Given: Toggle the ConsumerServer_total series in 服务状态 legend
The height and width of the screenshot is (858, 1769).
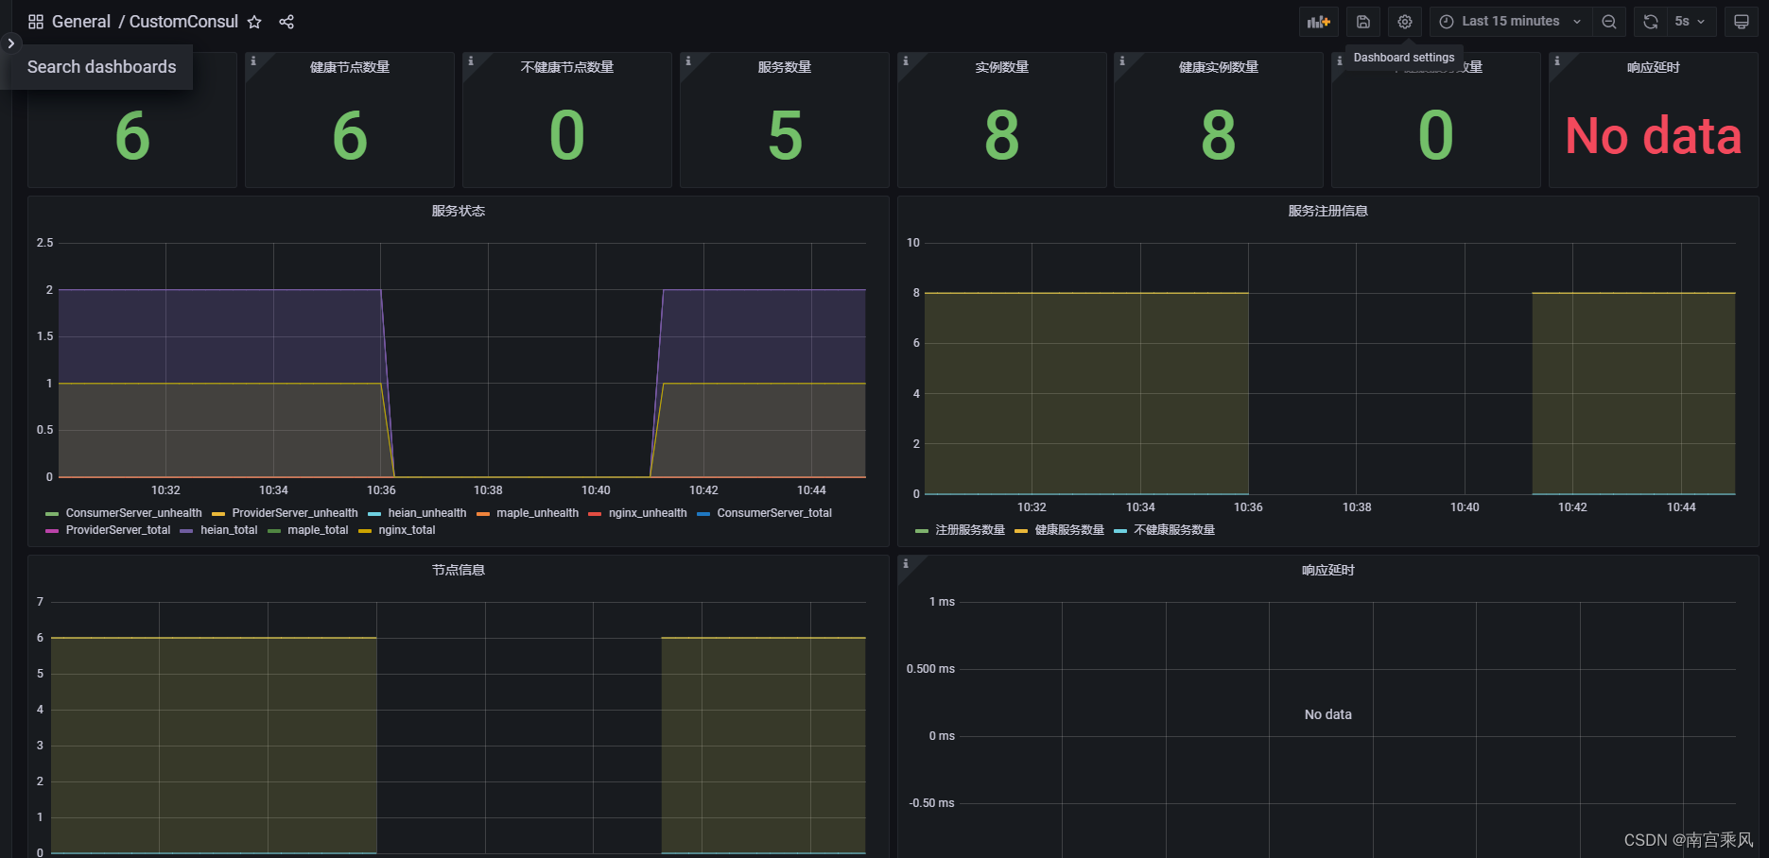Looking at the screenshot, I should point(773,513).
